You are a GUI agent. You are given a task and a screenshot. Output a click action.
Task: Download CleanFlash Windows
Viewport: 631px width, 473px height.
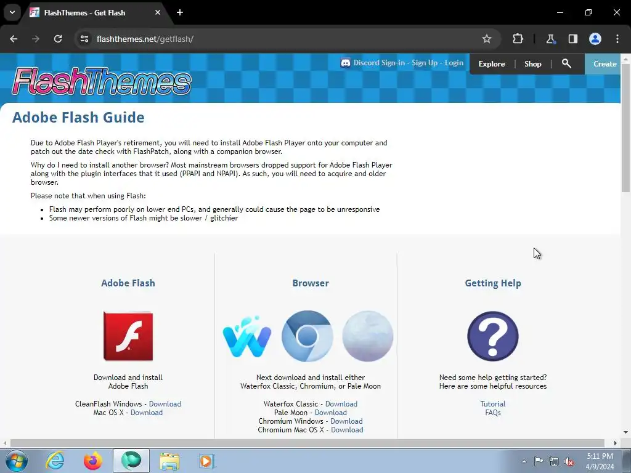point(165,404)
